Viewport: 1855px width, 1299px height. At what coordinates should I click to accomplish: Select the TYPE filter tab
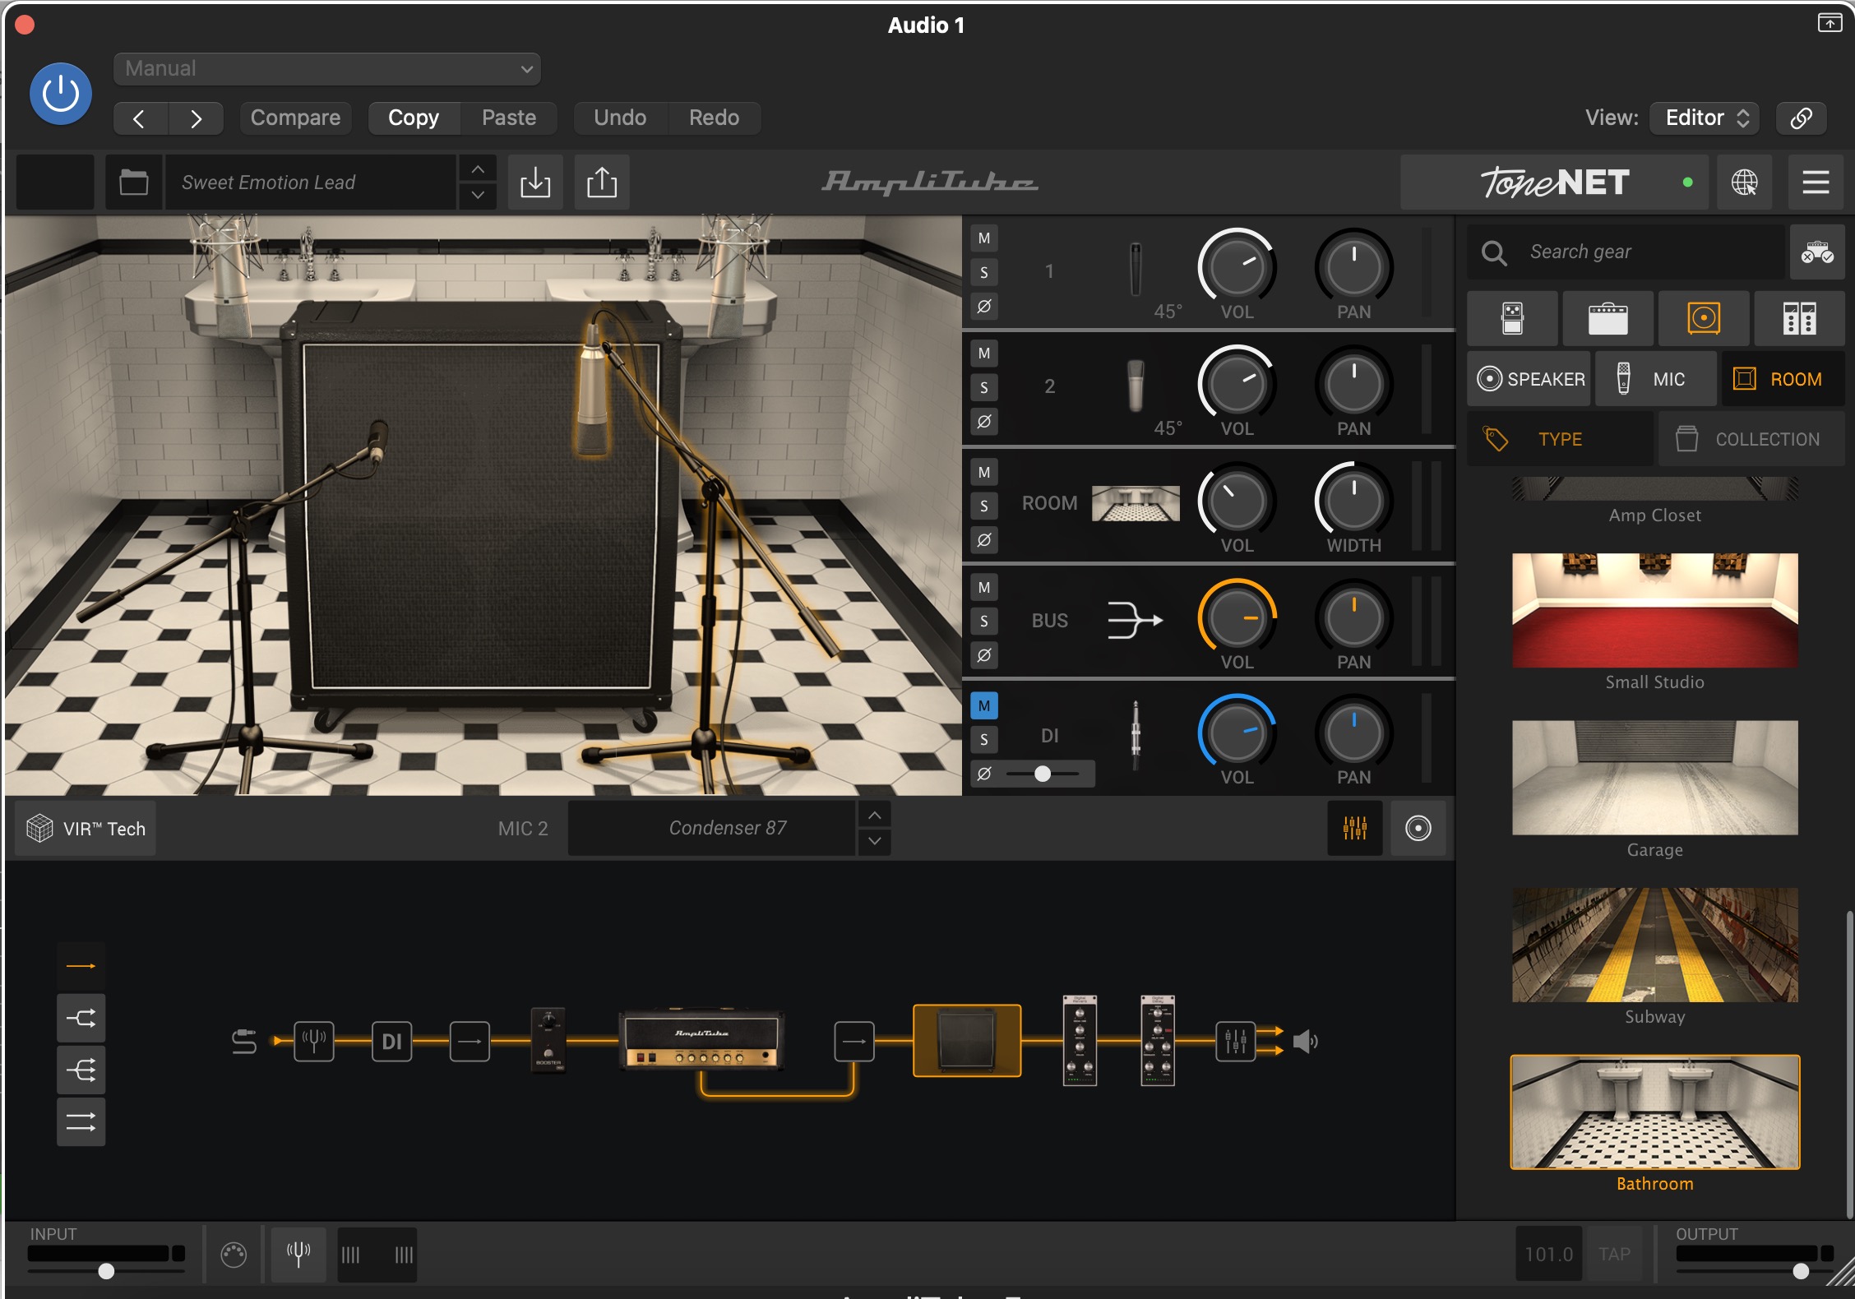click(1560, 439)
